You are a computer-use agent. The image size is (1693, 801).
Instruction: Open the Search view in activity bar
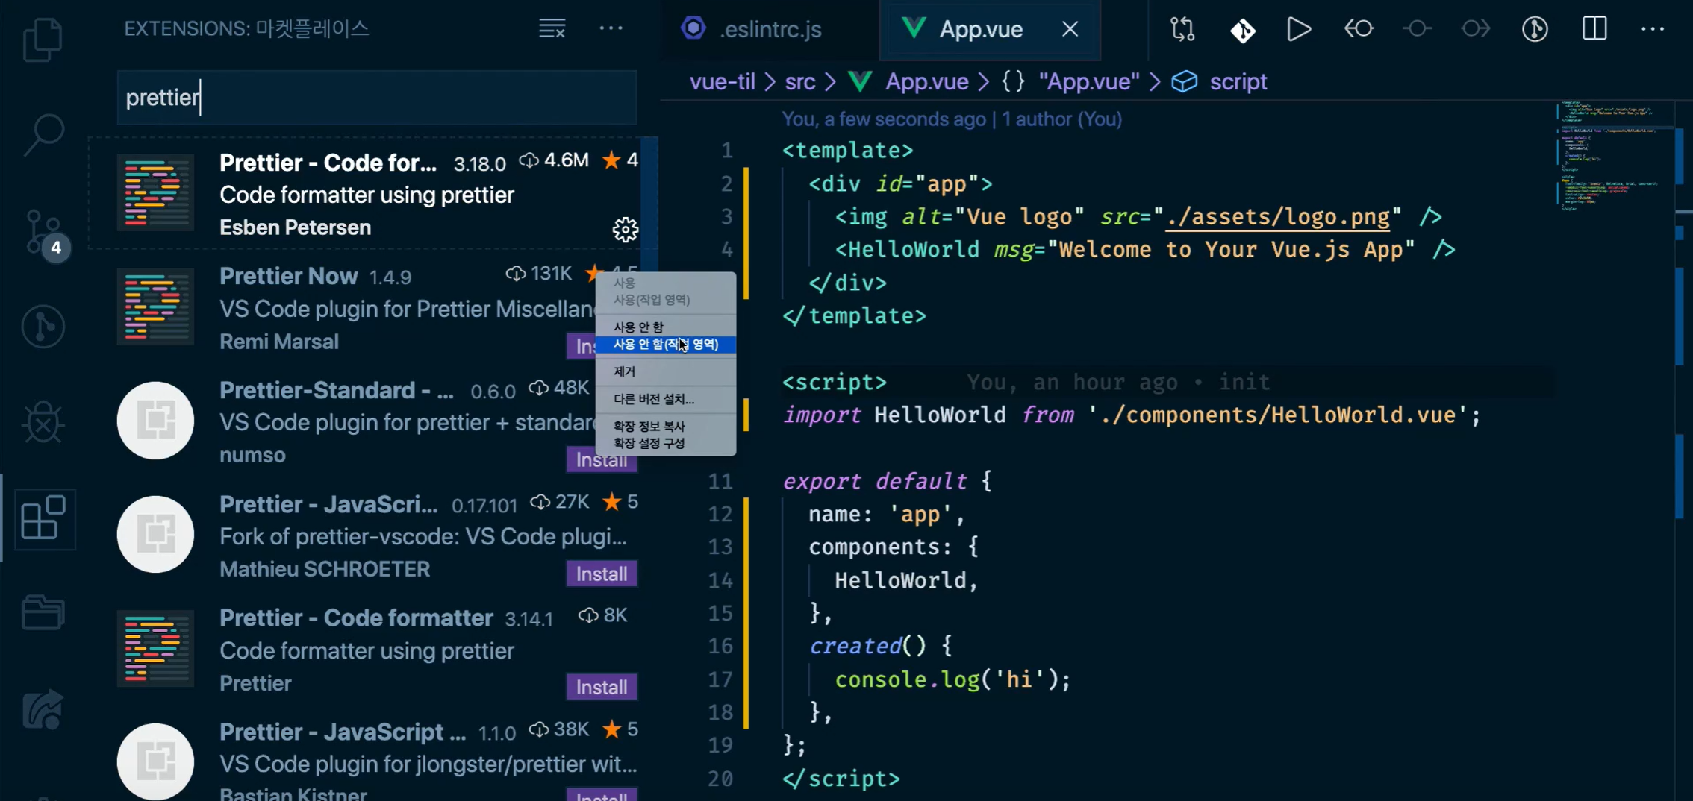point(43,134)
